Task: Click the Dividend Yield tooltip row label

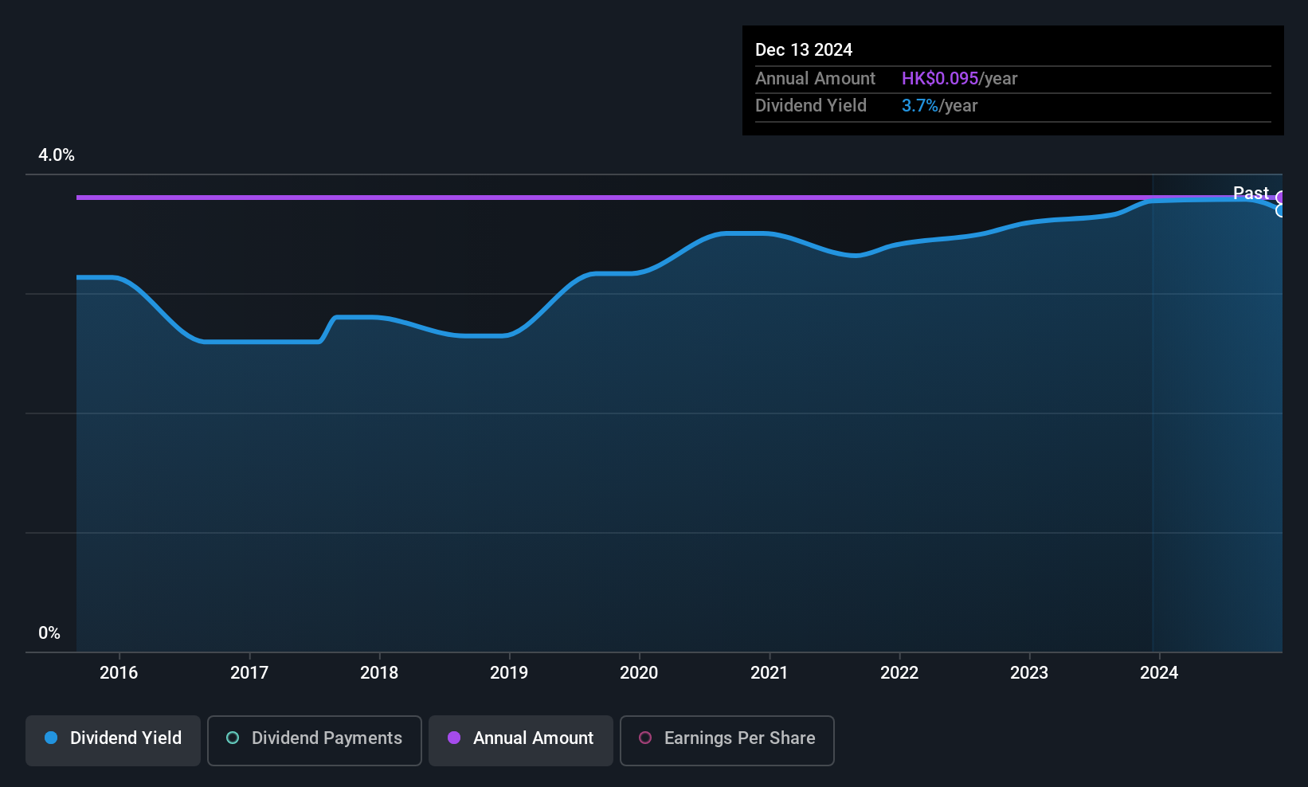Action: click(811, 106)
